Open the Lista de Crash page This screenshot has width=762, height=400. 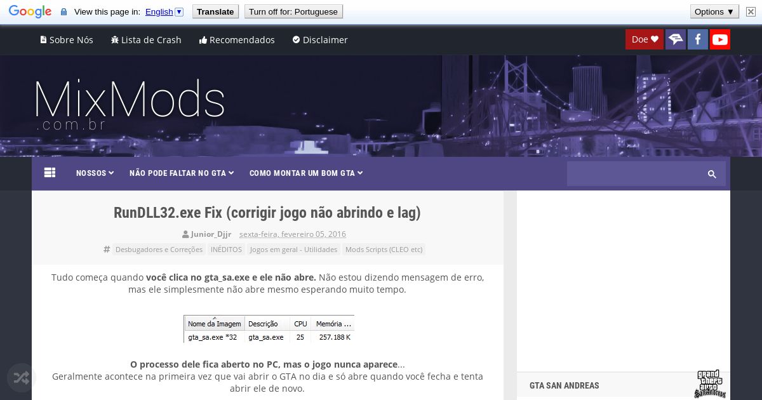(x=146, y=40)
